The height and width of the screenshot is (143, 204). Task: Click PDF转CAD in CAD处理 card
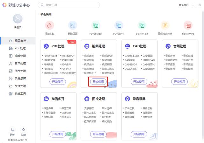click(x=149, y=60)
